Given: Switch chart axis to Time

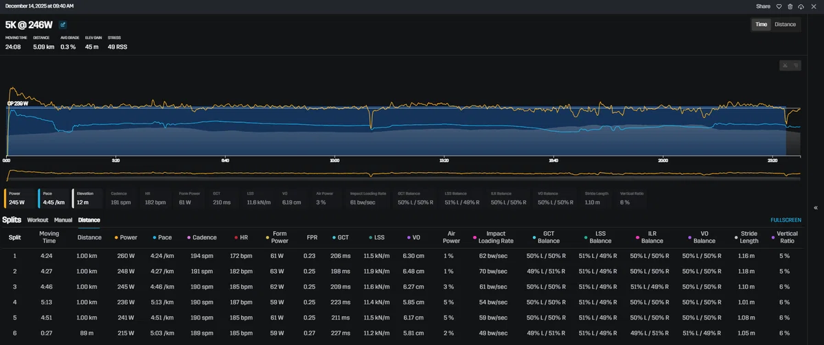Looking at the screenshot, I should pyautogui.click(x=761, y=24).
